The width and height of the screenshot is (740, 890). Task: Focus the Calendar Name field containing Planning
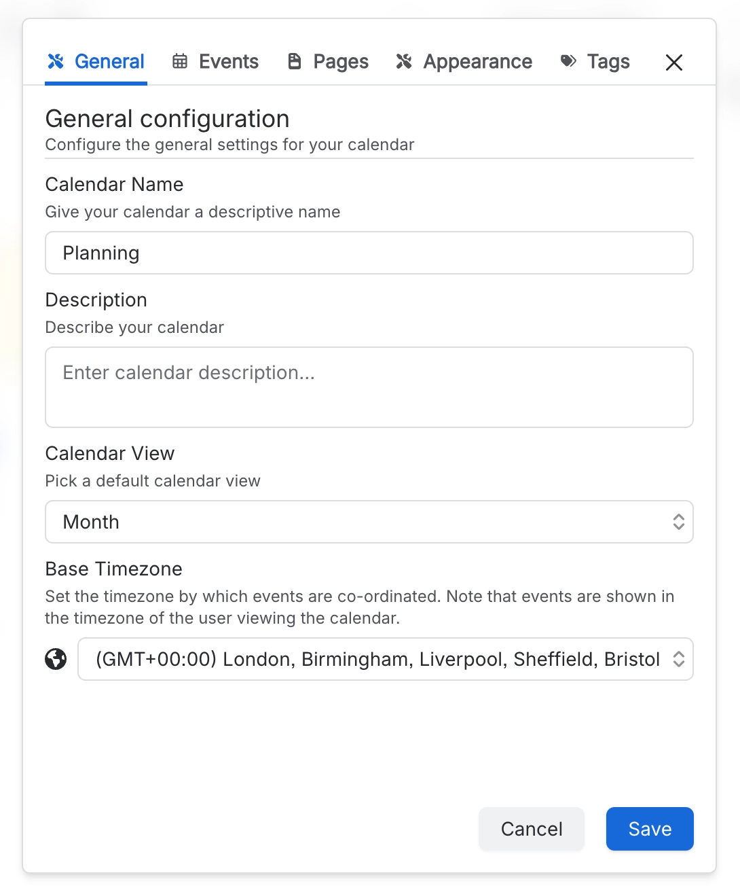369,253
